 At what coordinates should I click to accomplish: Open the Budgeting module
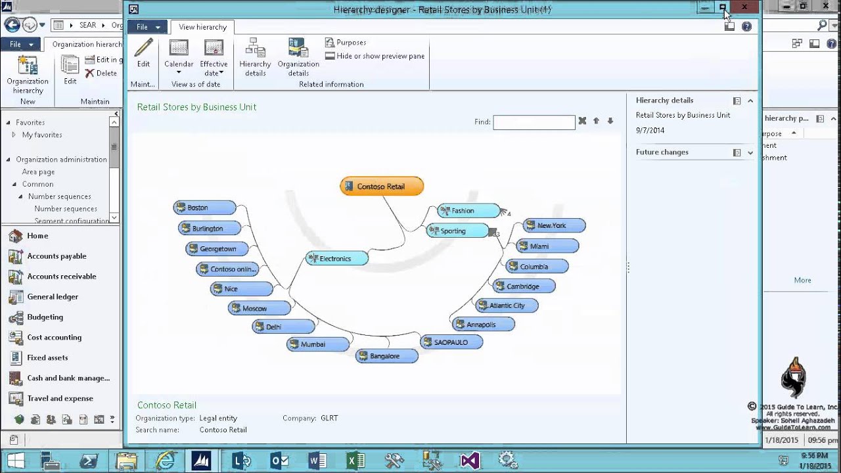pyautogui.click(x=45, y=317)
